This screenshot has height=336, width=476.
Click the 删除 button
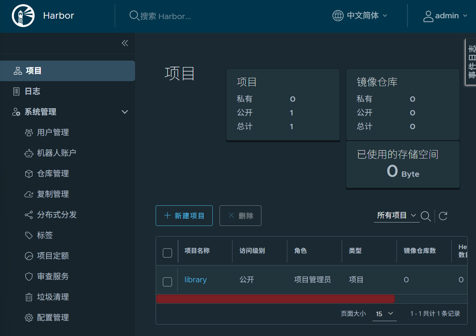point(240,216)
